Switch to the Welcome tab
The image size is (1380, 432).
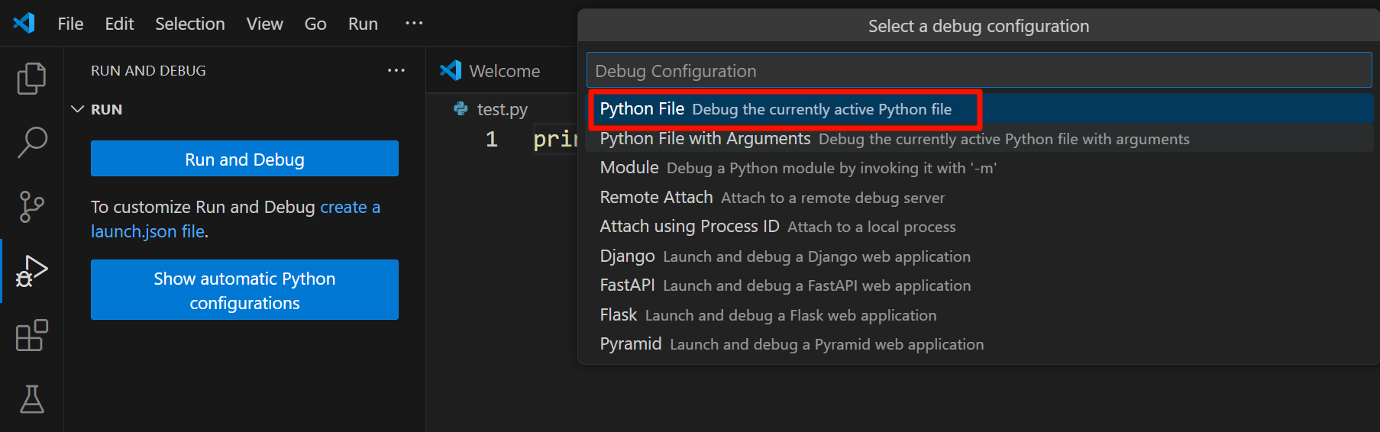[491, 71]
